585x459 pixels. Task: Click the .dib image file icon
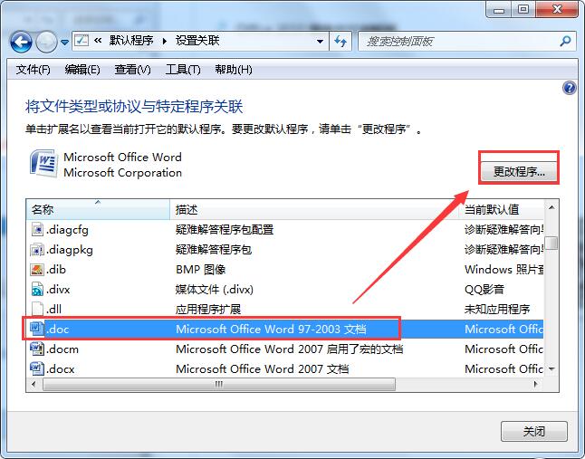(x=37, y=269)
